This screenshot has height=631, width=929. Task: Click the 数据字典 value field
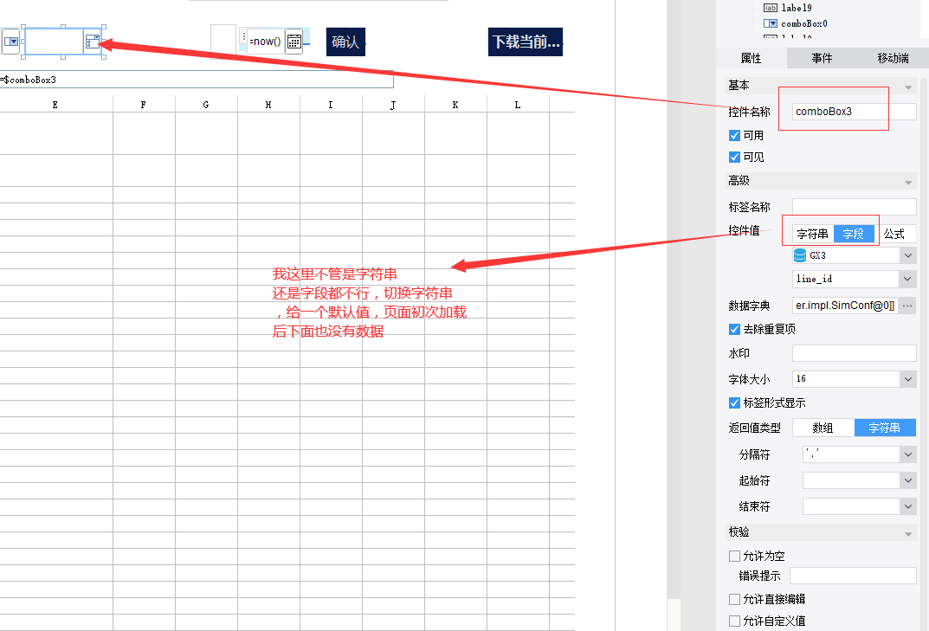[x=846, y=306]
